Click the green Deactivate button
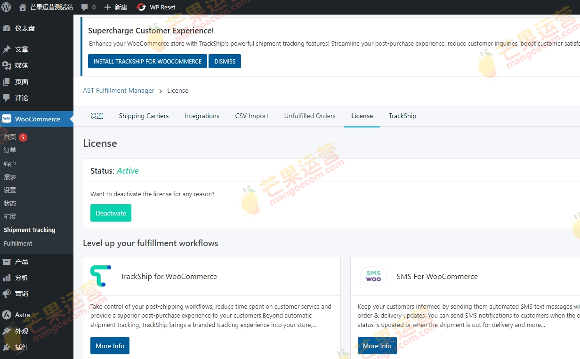Screen dimensions: 580x359 coord(111,213)
